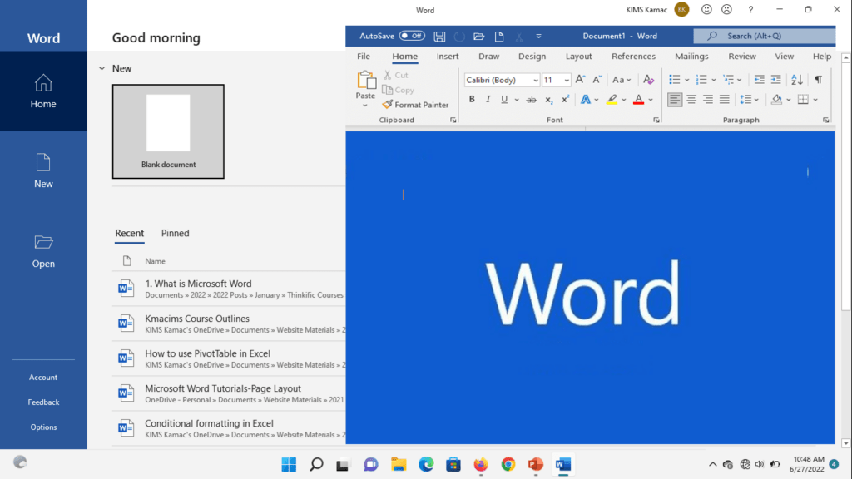Click the Increase Font Size icon

[x=579, y=79]
